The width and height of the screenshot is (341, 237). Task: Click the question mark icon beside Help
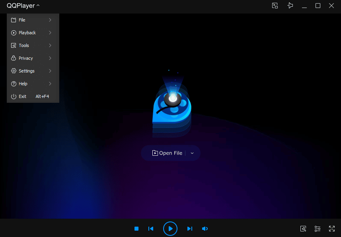pyautogui.click(x=14, y=84)
